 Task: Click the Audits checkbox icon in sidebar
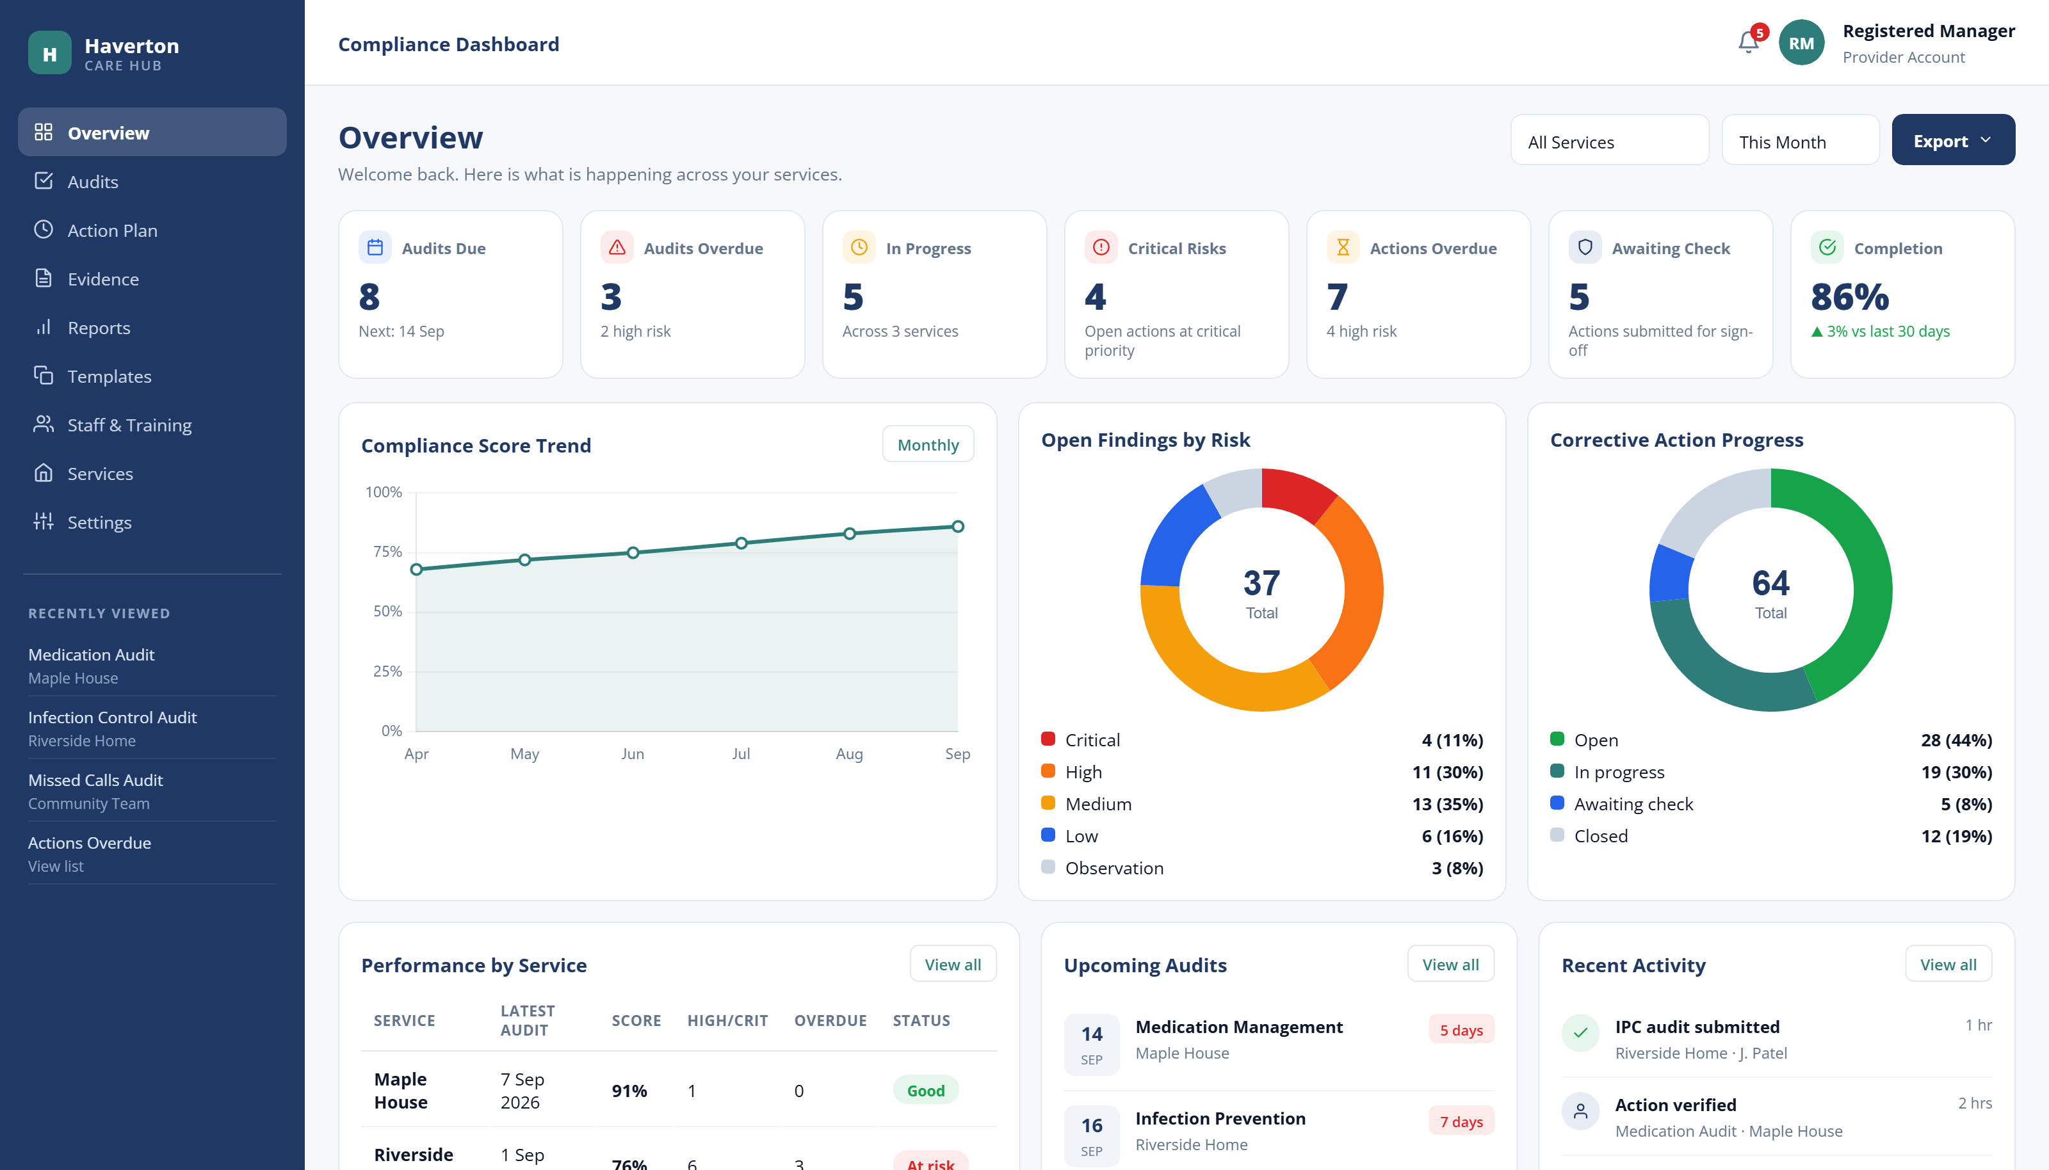44,180
